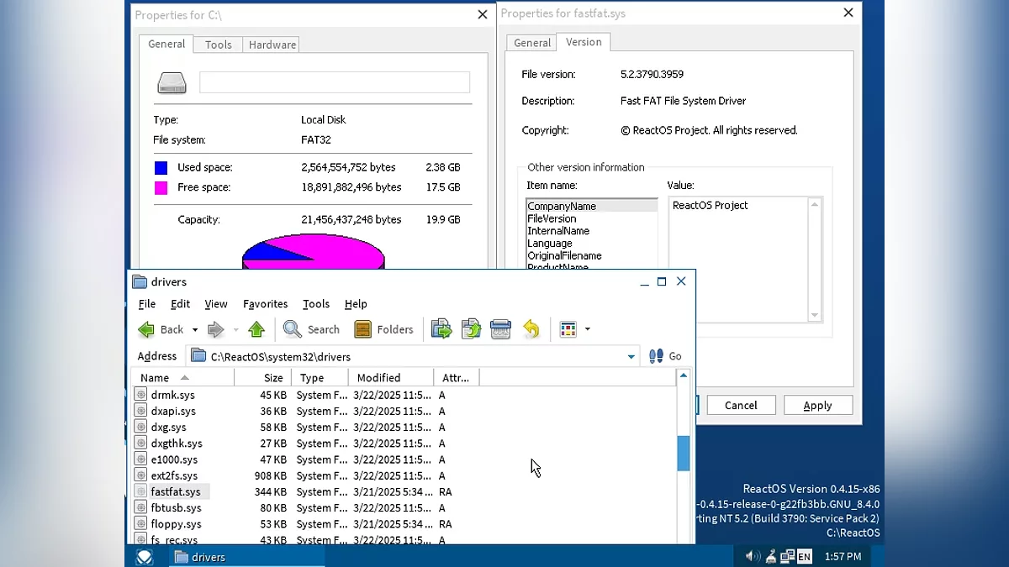Open the Views dropdown arrow
Screen dimensions: 1009x567
pos(587,330)
